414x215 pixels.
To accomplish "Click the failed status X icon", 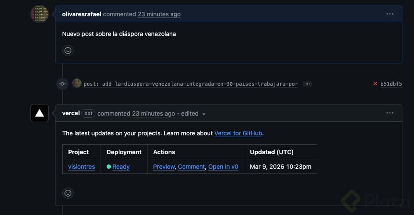I will [x=375, y=84].
